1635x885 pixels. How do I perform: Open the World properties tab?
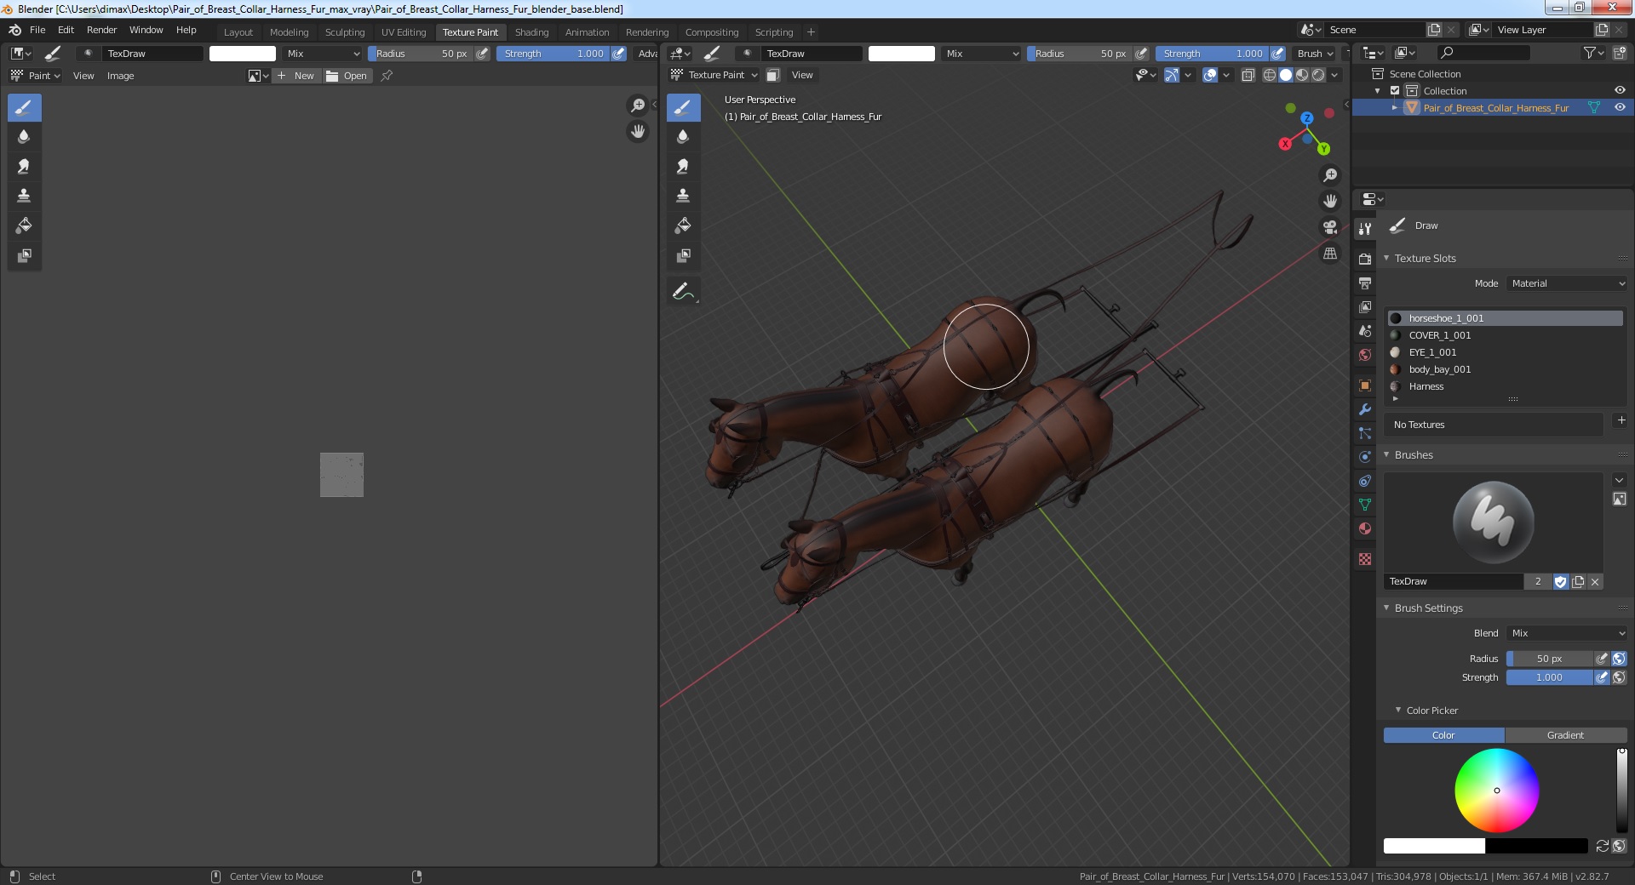point(1365,355)
